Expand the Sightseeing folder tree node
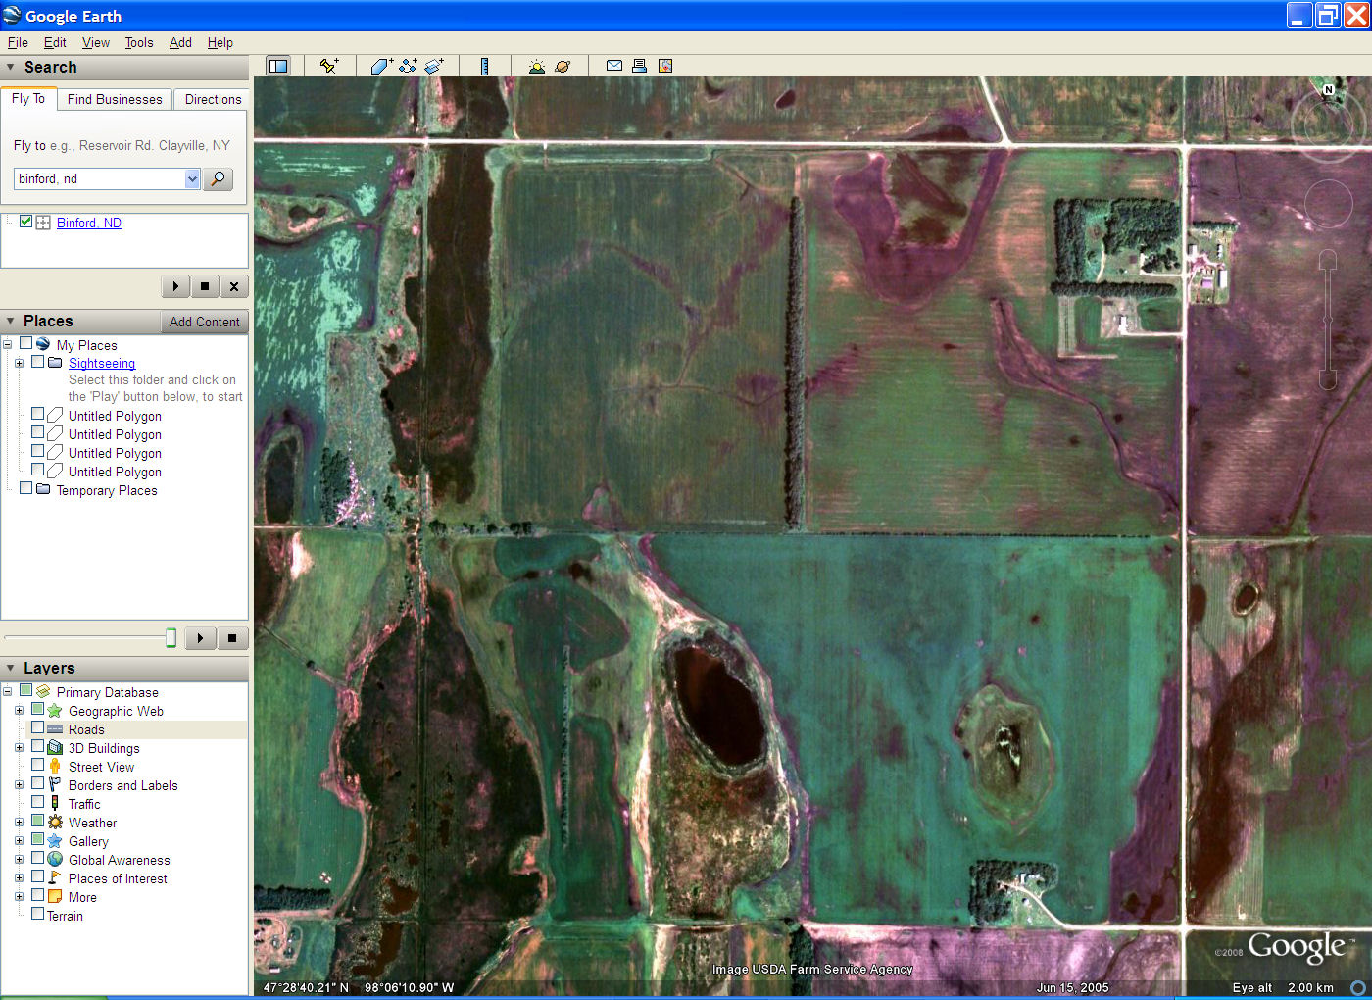The image size is (1372, 1000). pyautogui.click(x=19, y=363)
